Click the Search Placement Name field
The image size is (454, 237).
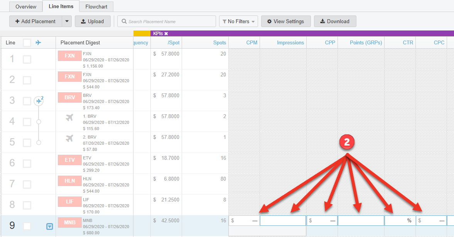pyautogui.click(x=167, y=21)
